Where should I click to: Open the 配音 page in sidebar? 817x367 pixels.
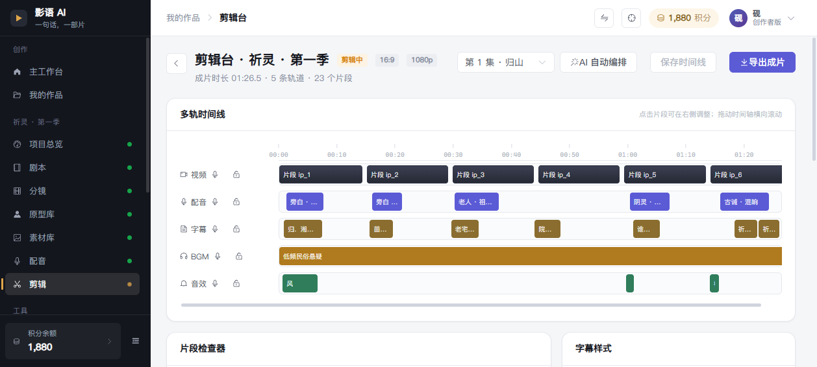tap(72, 261)
